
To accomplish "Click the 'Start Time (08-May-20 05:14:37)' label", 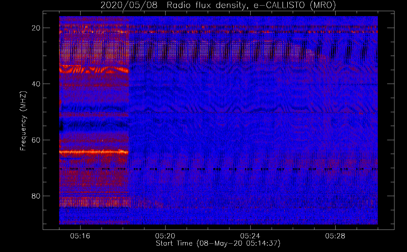I will tap(218, 243).
